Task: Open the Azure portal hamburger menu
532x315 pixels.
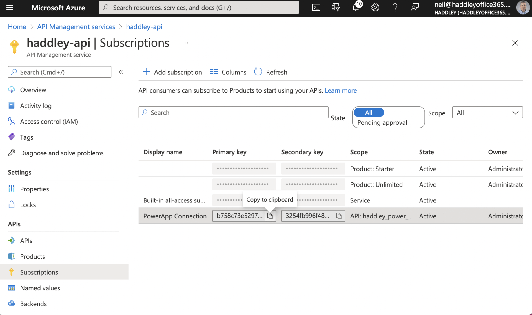Action: [10, 8]
